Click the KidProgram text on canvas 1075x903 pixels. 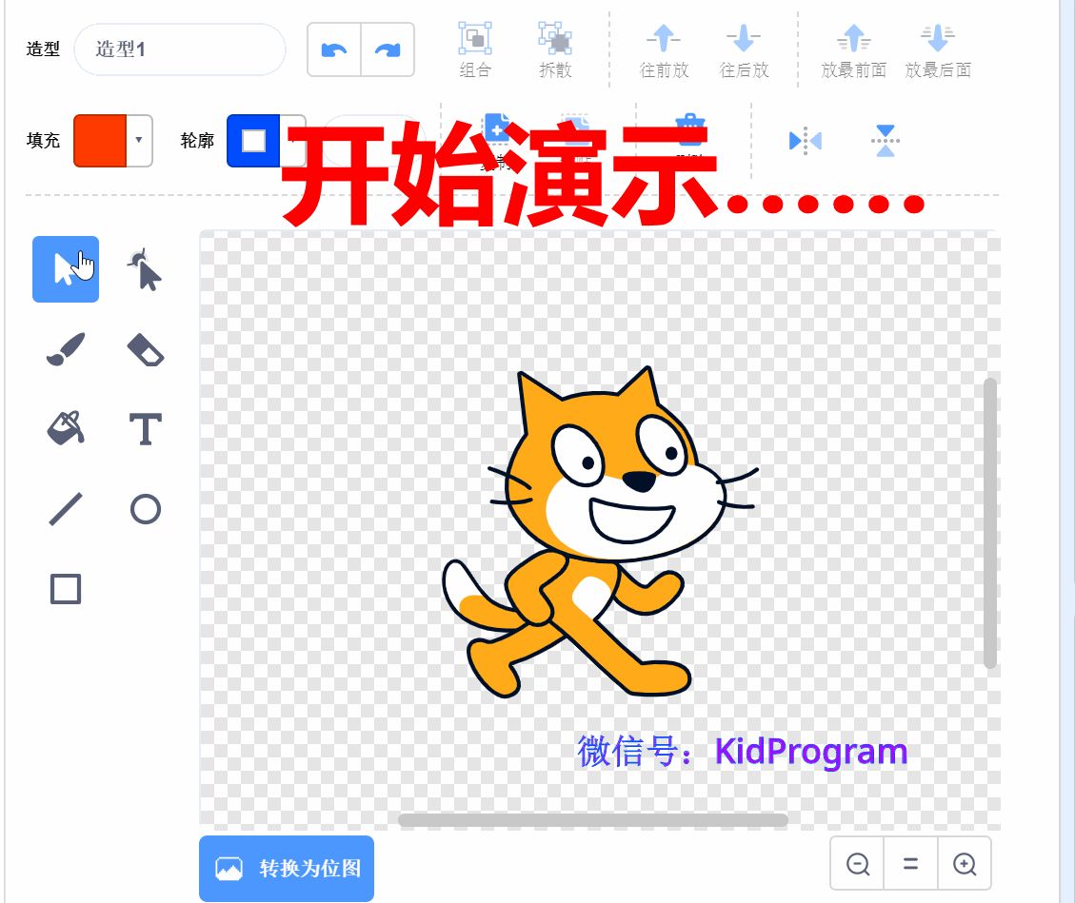click(x=811, y=753)
